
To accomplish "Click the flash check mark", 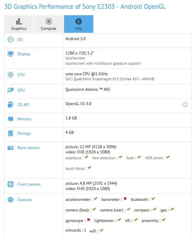I will point(139,157).
